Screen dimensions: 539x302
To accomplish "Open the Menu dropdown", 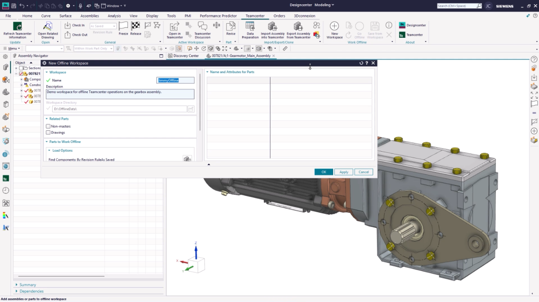I will tap(12, 48).
